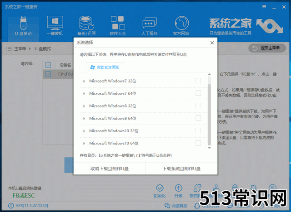Click the Microsoft Windows10 64位 label
The height and width of the screenshot is (212, 291).
(x=114, y=143)
